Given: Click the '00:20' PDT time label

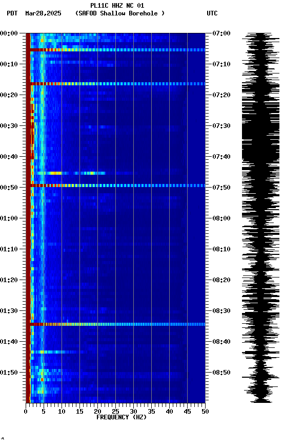Looking at the screenshot, I should click(x=9, y=95).
